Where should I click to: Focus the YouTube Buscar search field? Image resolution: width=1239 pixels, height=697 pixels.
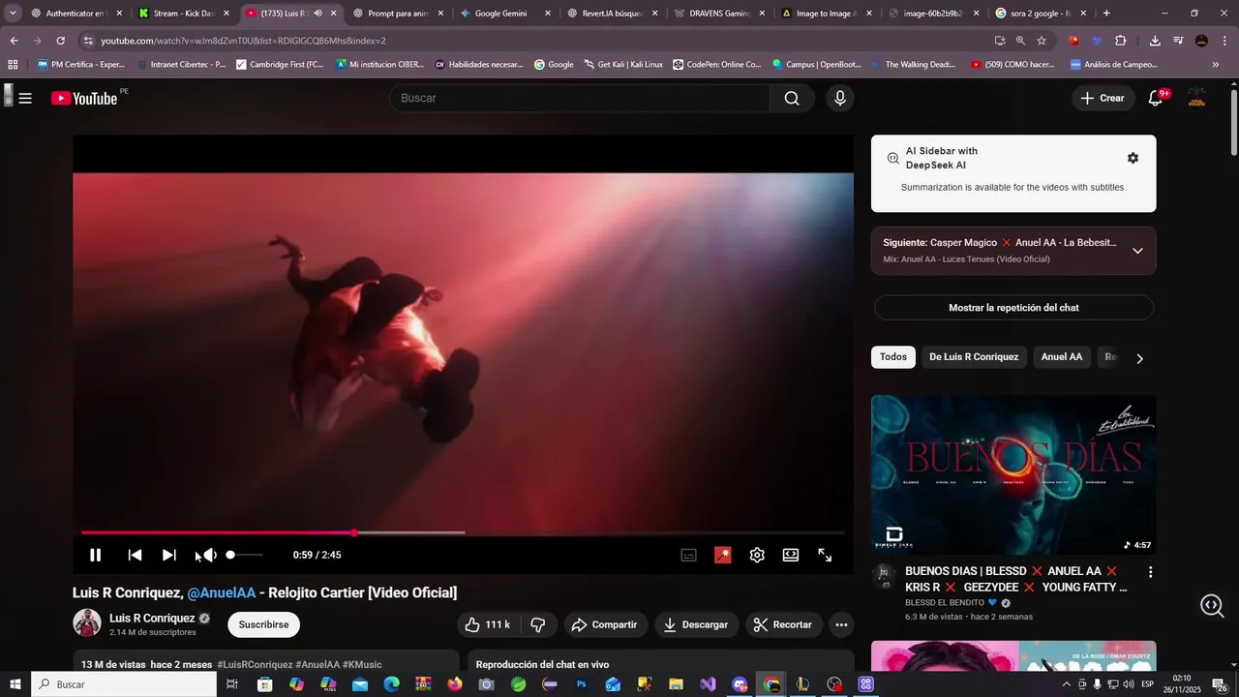click(x=579, y=98)
